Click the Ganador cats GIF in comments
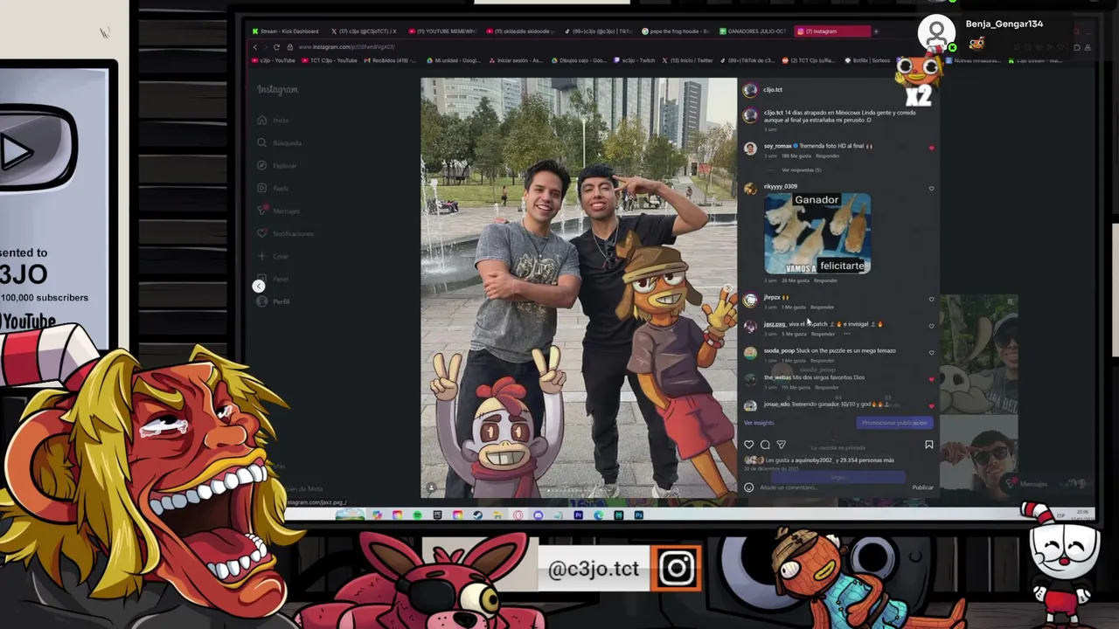This screenshot has height=629, width=1119. point(817,233)
